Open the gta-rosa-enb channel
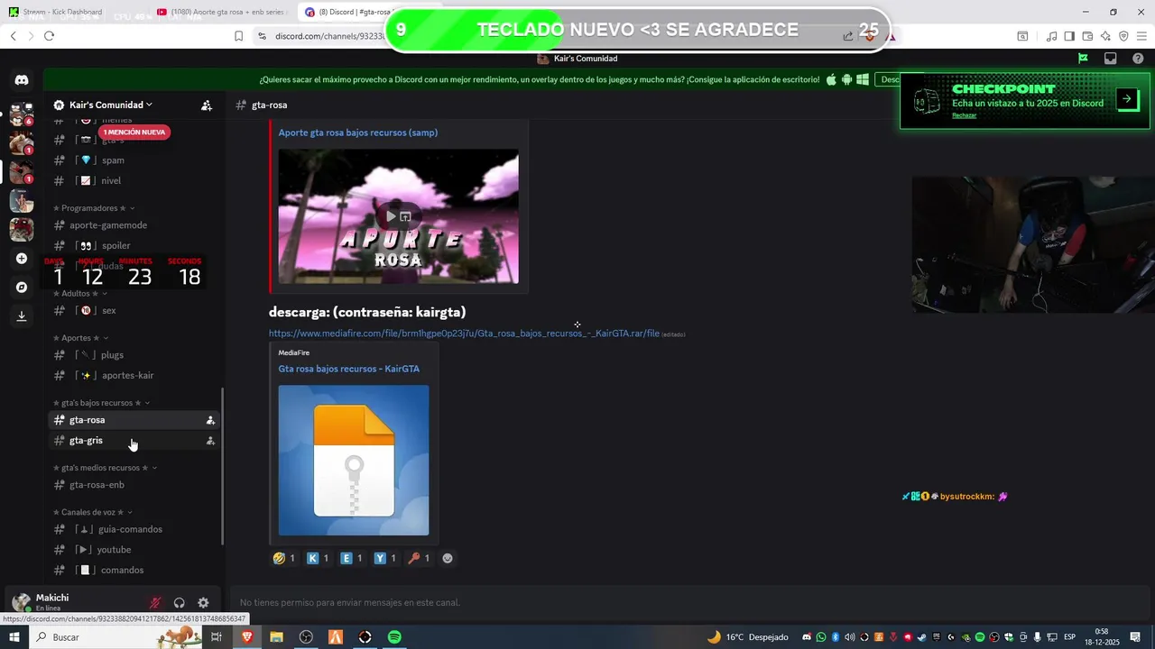Image resolution: width=1155 pixels, height=649 pixels. point(134,485)
